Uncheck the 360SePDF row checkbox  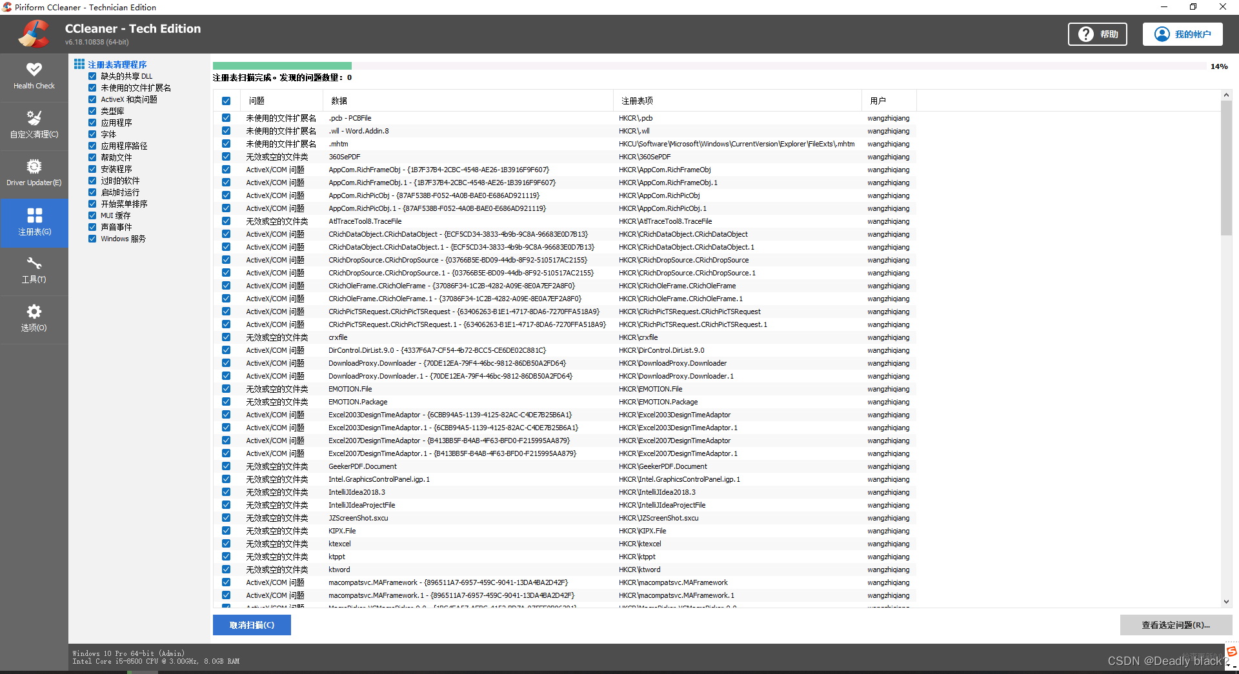pos(226,157)
